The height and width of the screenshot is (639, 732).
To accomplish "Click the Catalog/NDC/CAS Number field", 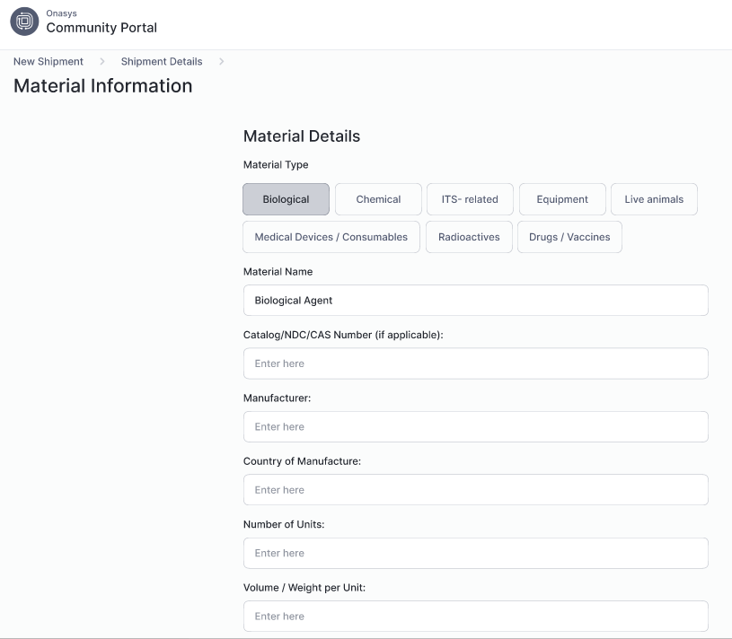I will pyautogui.click(x=476, y=363).
